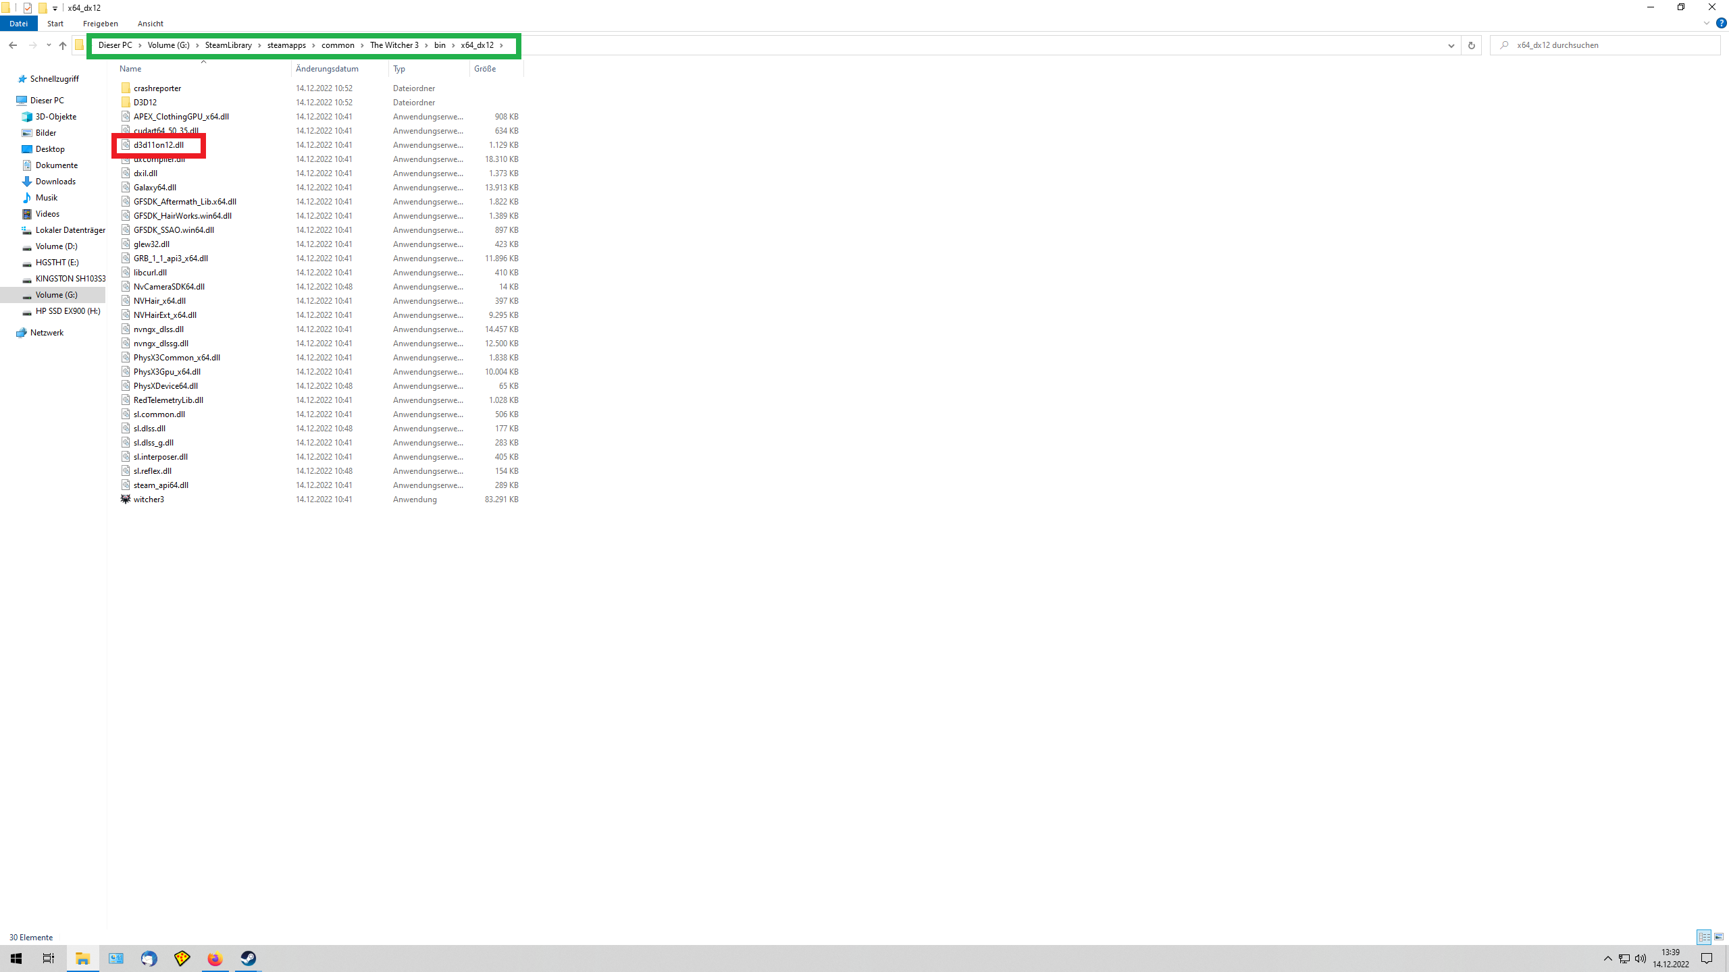Click SteamLibrary in the breadcrumb path
Viewport: 1729px width, 972px height.
pyautogui.click(x=228, y=45)
